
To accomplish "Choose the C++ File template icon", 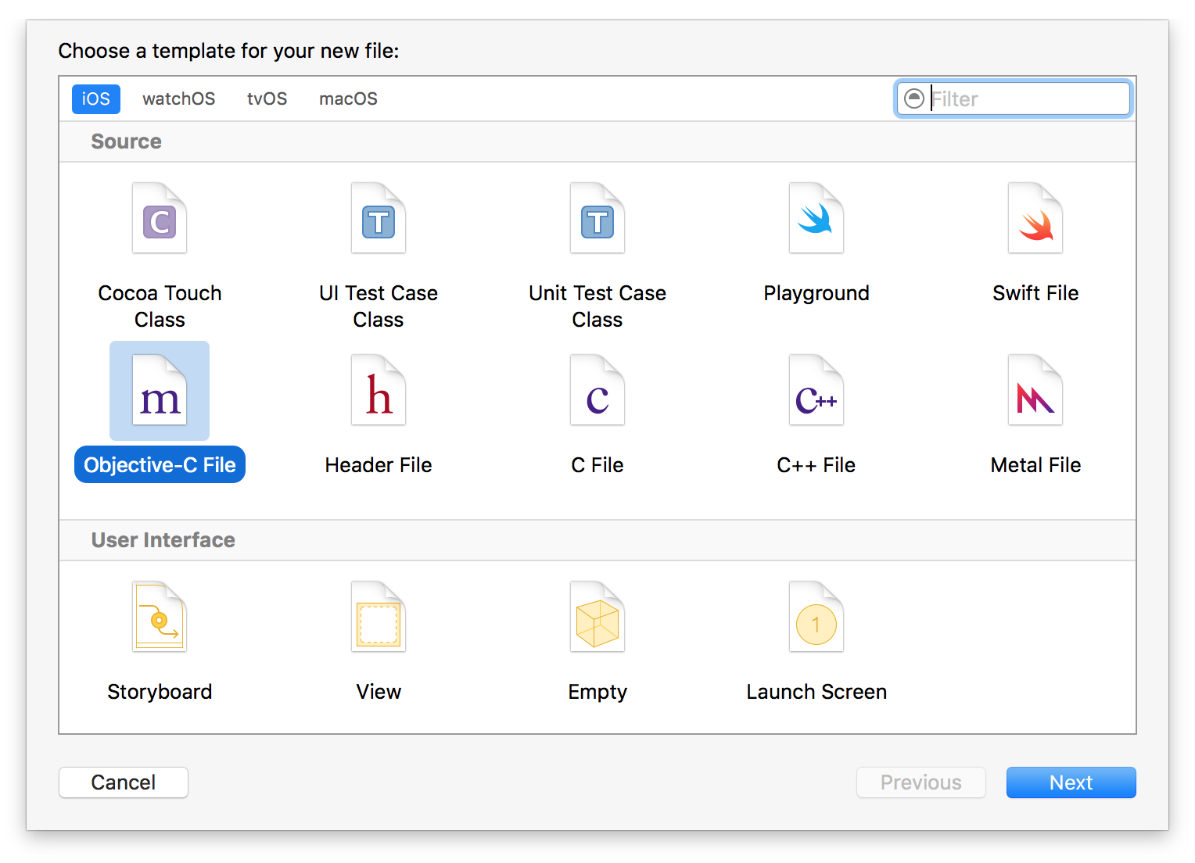I will tap(816, 390).
